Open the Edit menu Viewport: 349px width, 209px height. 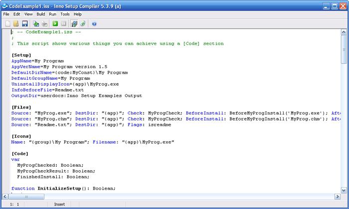16,14
